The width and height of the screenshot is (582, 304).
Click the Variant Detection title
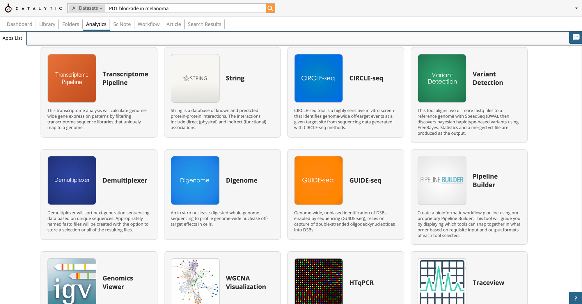488,78
